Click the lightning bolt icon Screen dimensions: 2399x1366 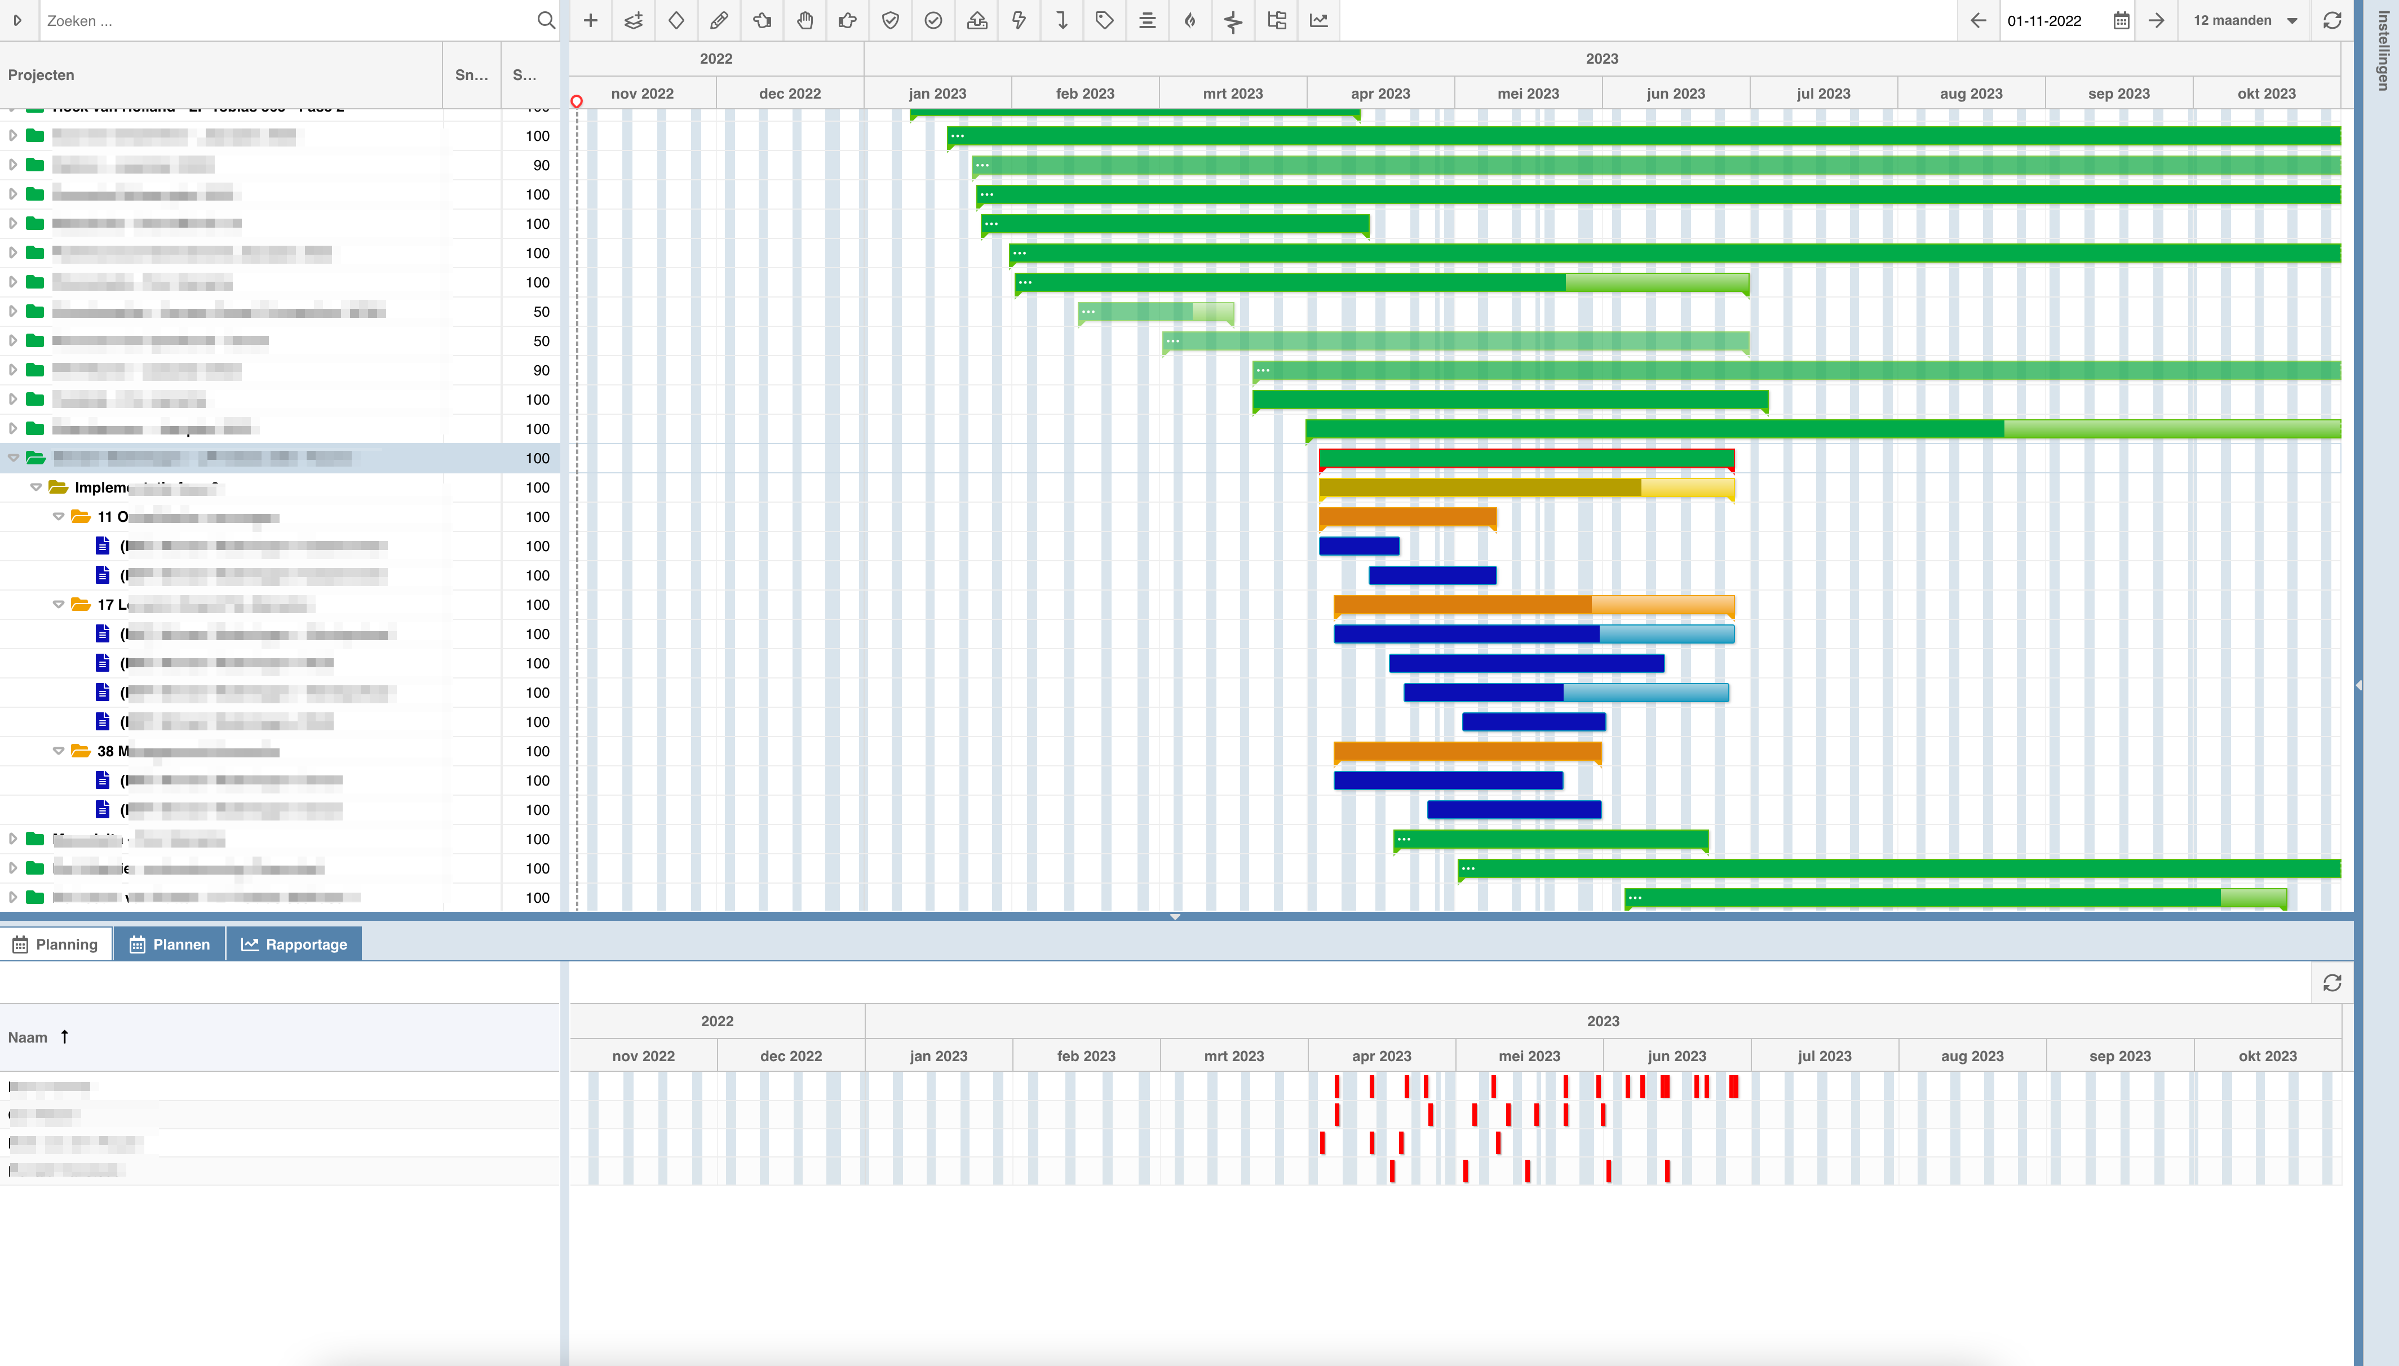[1019, 21]
